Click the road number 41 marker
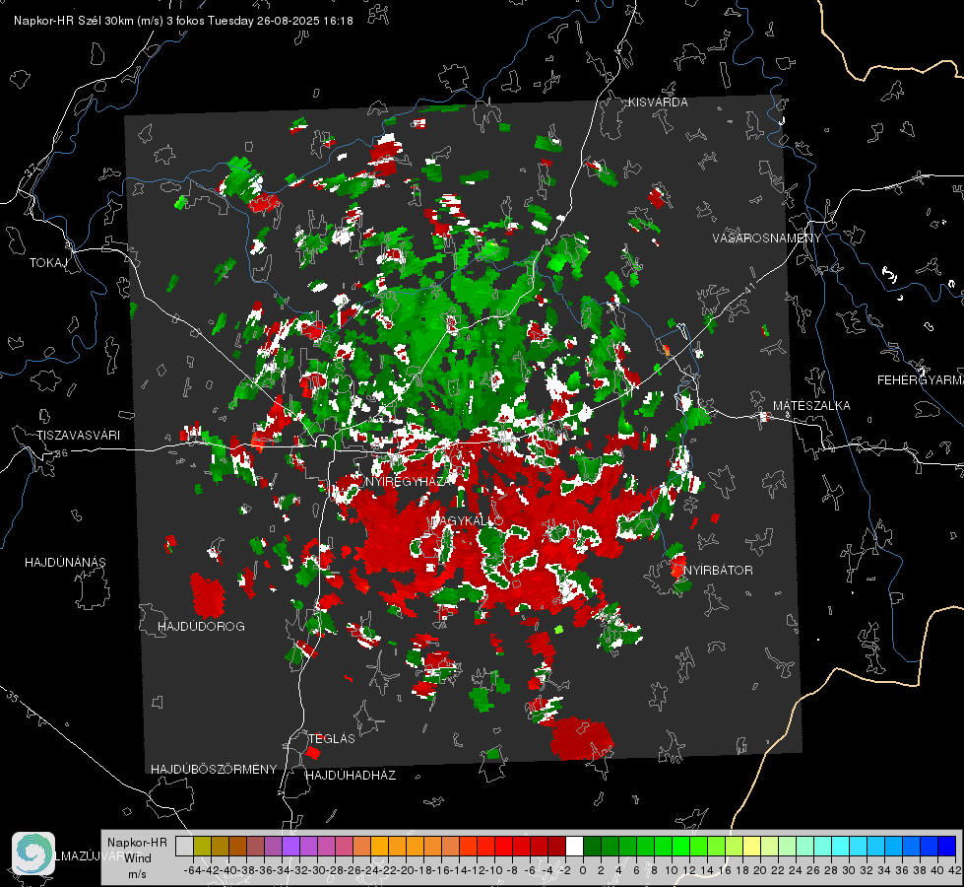This screenshot has height=887, width=964. (748, 288)
